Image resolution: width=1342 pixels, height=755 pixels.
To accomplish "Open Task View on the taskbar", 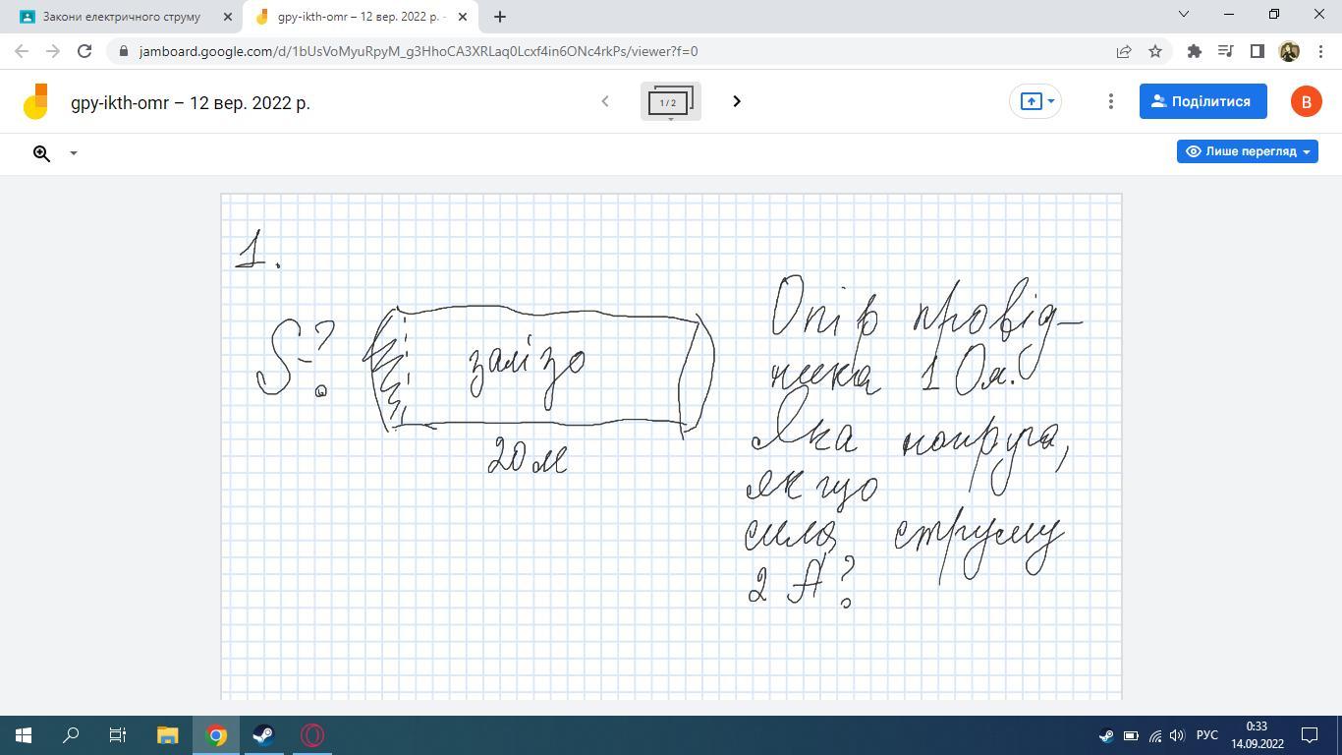I will [118, 735].
